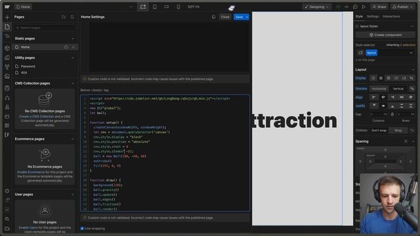Set children to Wrap
Viewport: 420px width, 236px height.
click(x=398, y=130)
